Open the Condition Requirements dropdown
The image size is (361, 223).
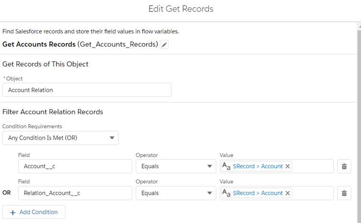coord(60,138)
